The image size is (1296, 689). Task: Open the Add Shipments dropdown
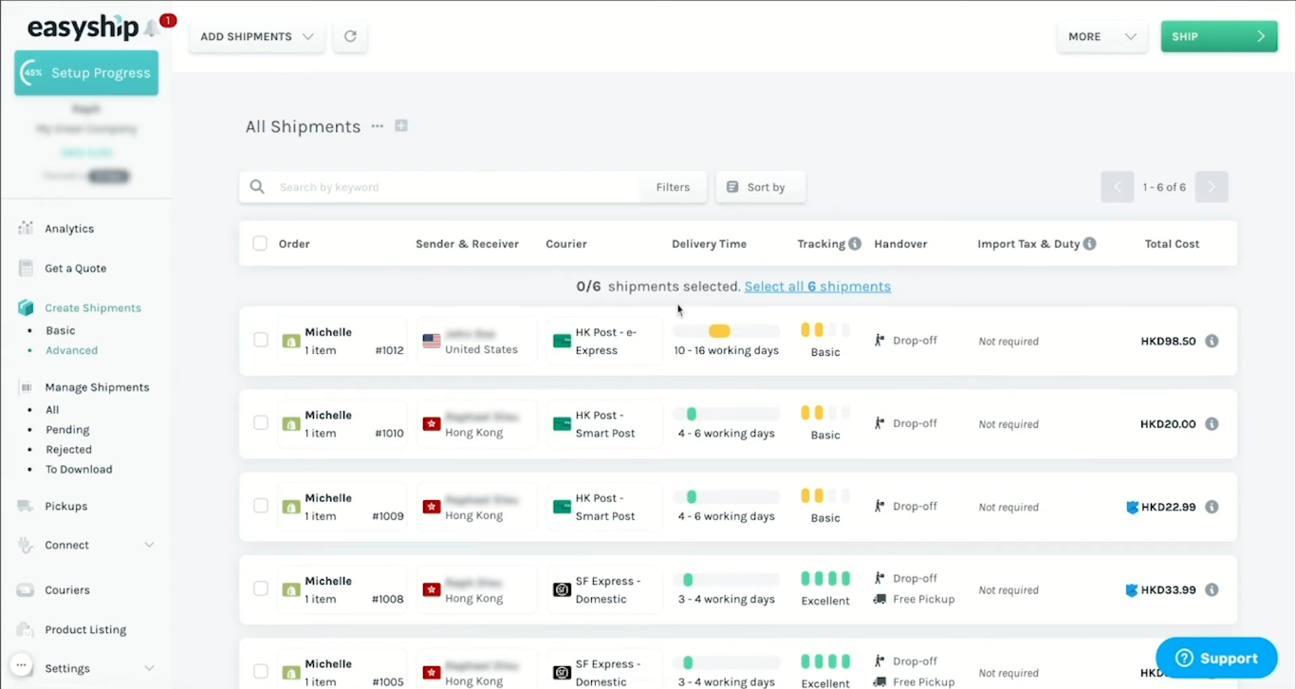click(x=257, y=36)
